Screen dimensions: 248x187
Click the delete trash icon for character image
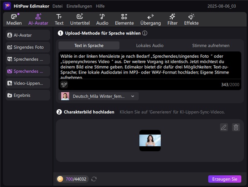tap(236, 127)
